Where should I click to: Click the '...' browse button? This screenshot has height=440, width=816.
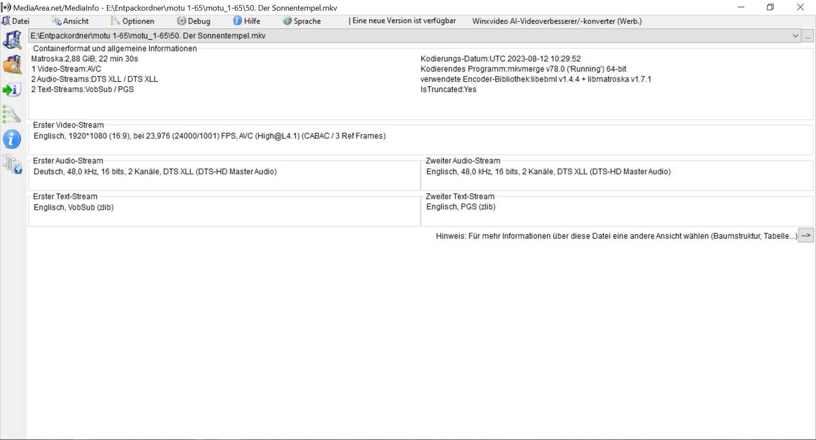click(x=808, y=36)
